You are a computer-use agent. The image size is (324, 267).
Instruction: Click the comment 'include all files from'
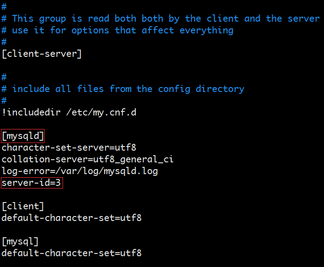tap(72, 89)
